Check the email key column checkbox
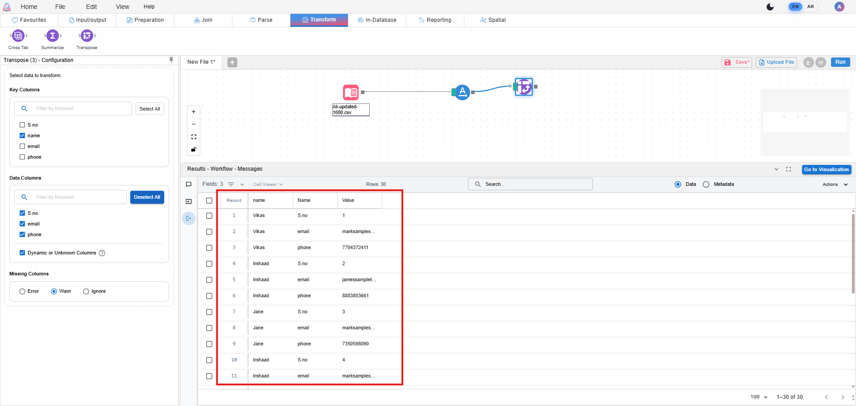The width and height of the screenshot is (856, 406). point(22,146)
